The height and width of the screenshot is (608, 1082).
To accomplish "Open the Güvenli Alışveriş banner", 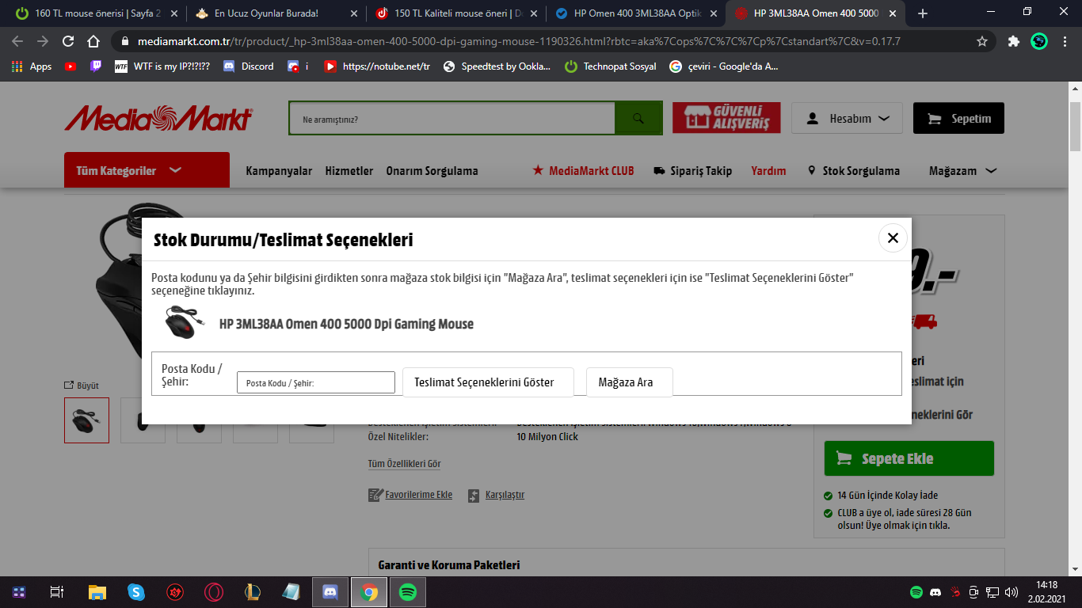I will [726, 118].
